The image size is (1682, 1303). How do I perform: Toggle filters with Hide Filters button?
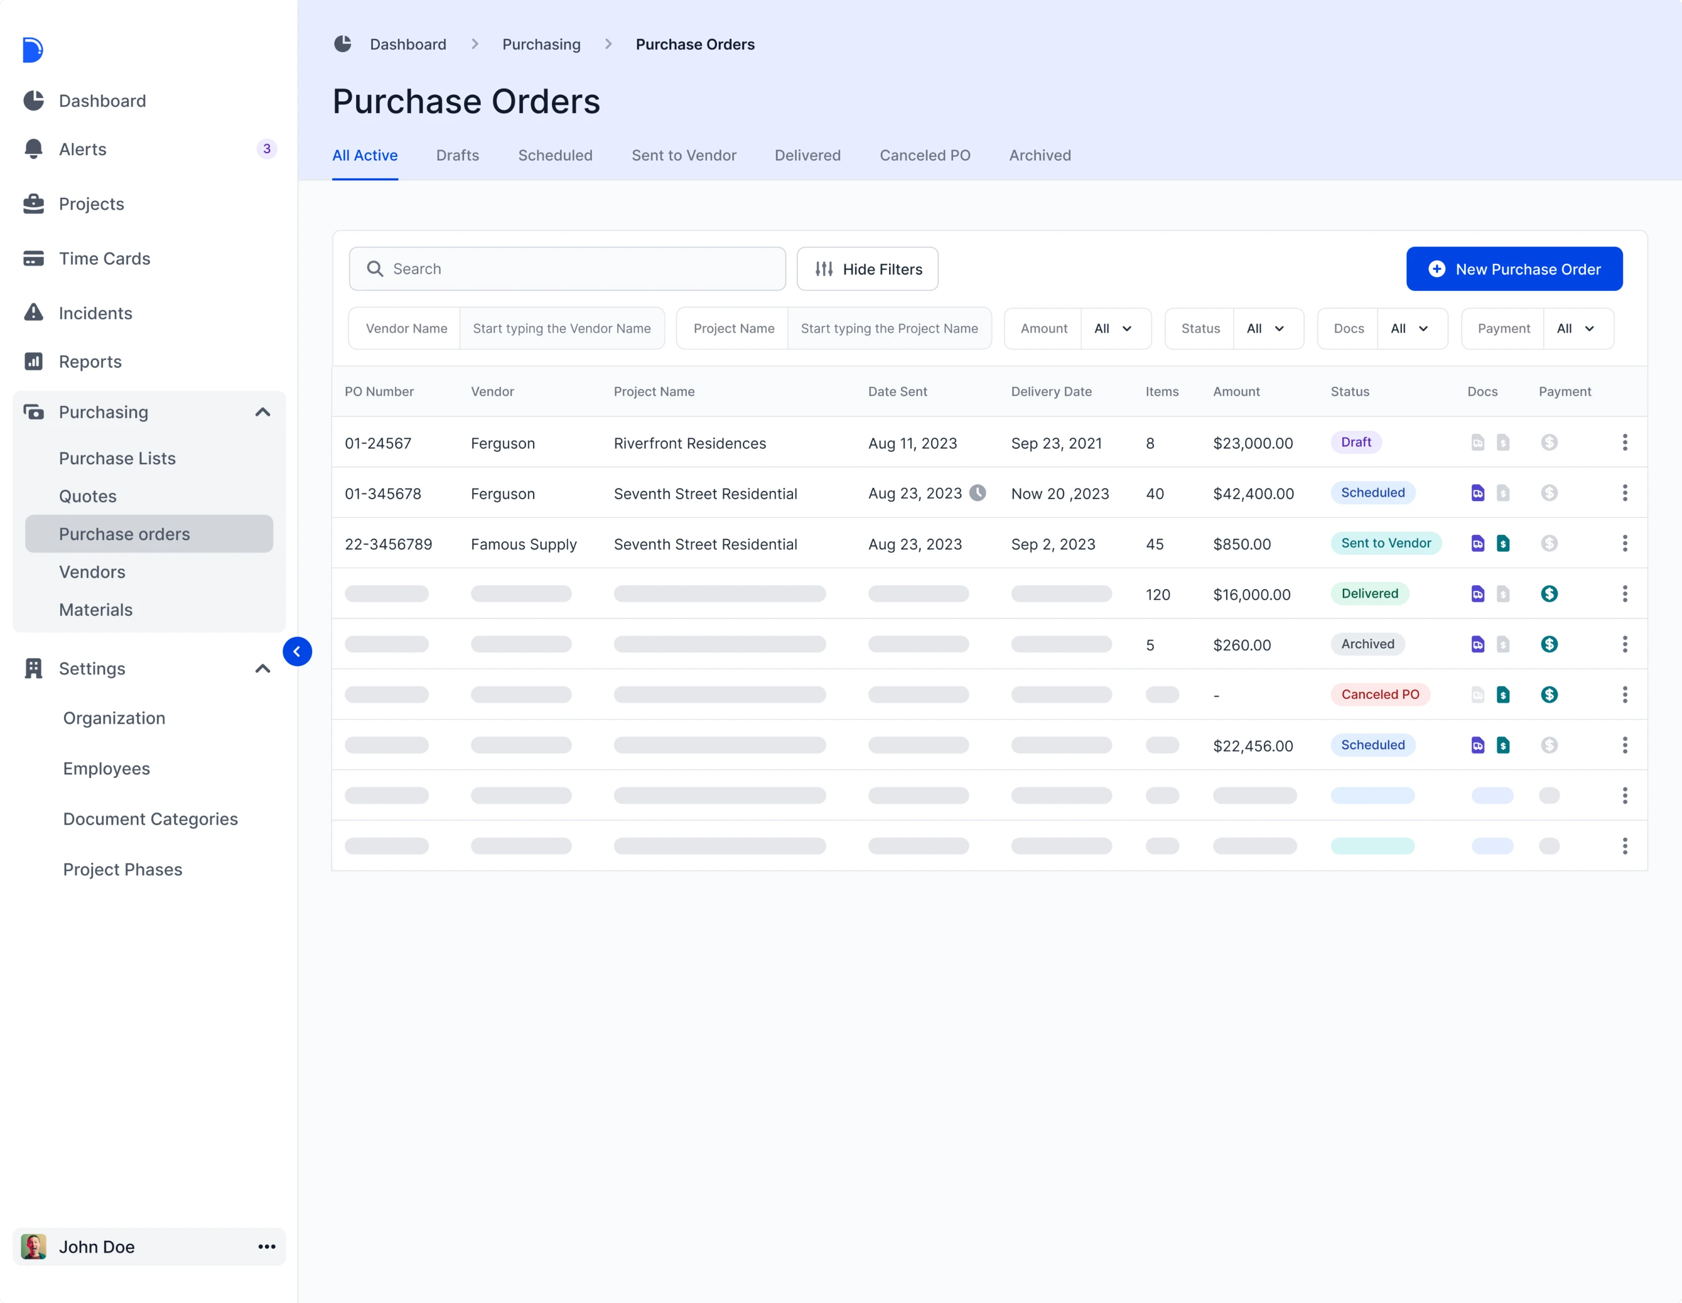point(867,269)
